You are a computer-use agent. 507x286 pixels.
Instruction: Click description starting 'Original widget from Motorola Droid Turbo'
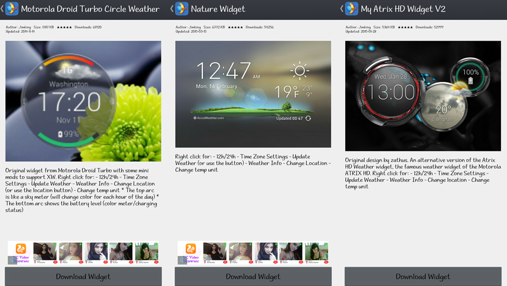82,190
